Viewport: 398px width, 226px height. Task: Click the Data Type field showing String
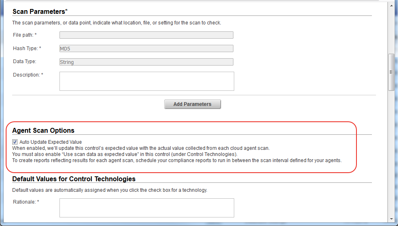(146, 62)
